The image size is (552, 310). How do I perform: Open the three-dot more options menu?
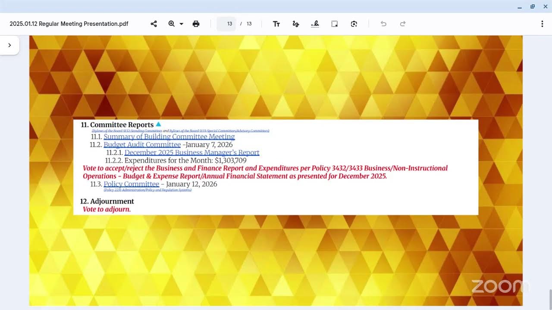542,24
